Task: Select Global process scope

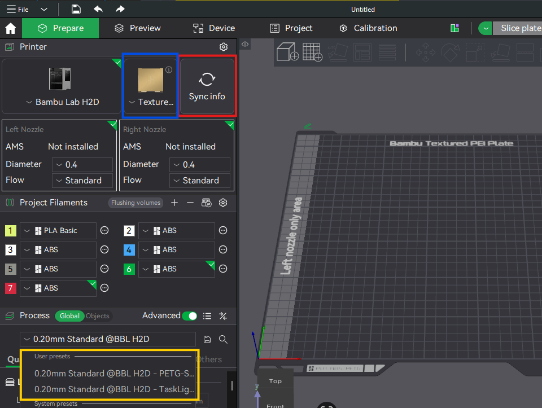Action: click(69, 316)
